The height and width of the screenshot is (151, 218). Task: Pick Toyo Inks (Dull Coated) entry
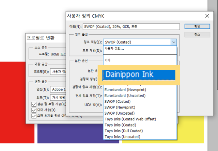pos(140,131)
